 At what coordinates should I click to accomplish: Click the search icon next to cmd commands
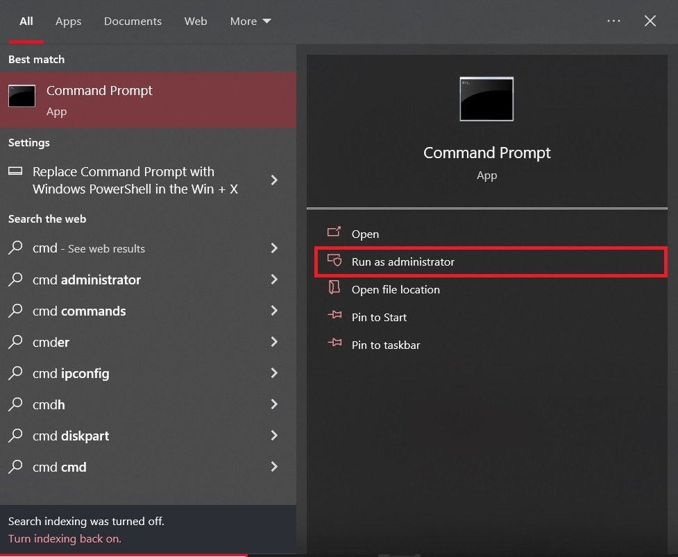(15, 310)
